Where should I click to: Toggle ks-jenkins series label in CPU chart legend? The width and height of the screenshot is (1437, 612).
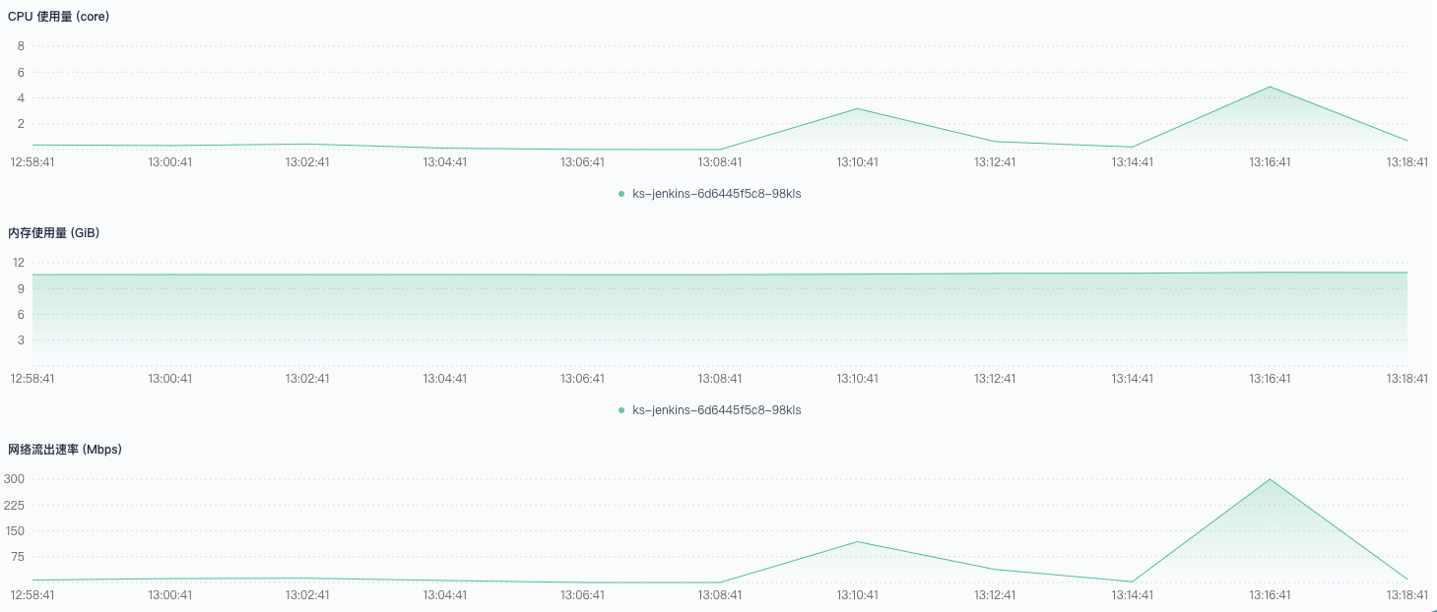(716, 194)
